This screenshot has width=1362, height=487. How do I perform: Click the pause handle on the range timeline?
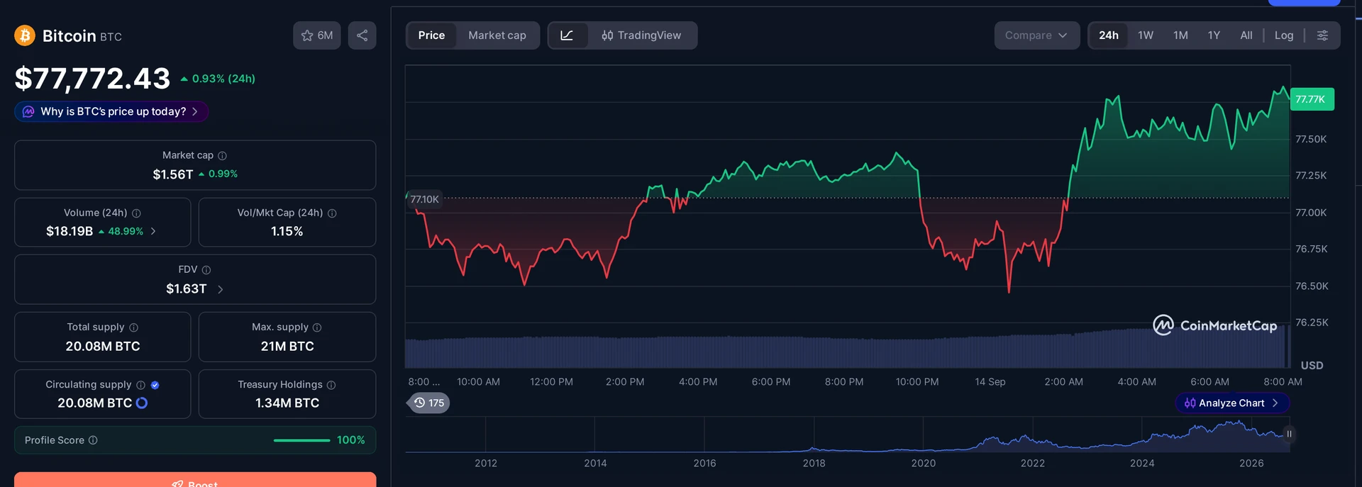pos(1289,434)
